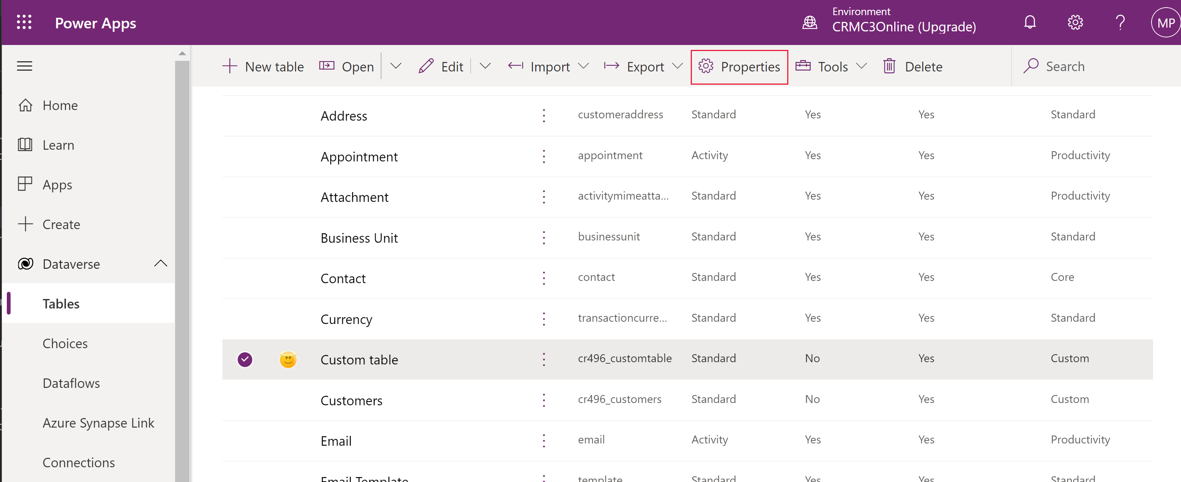Click the Home link in sidebar
1181x482 pixels.
pos(60,105)
